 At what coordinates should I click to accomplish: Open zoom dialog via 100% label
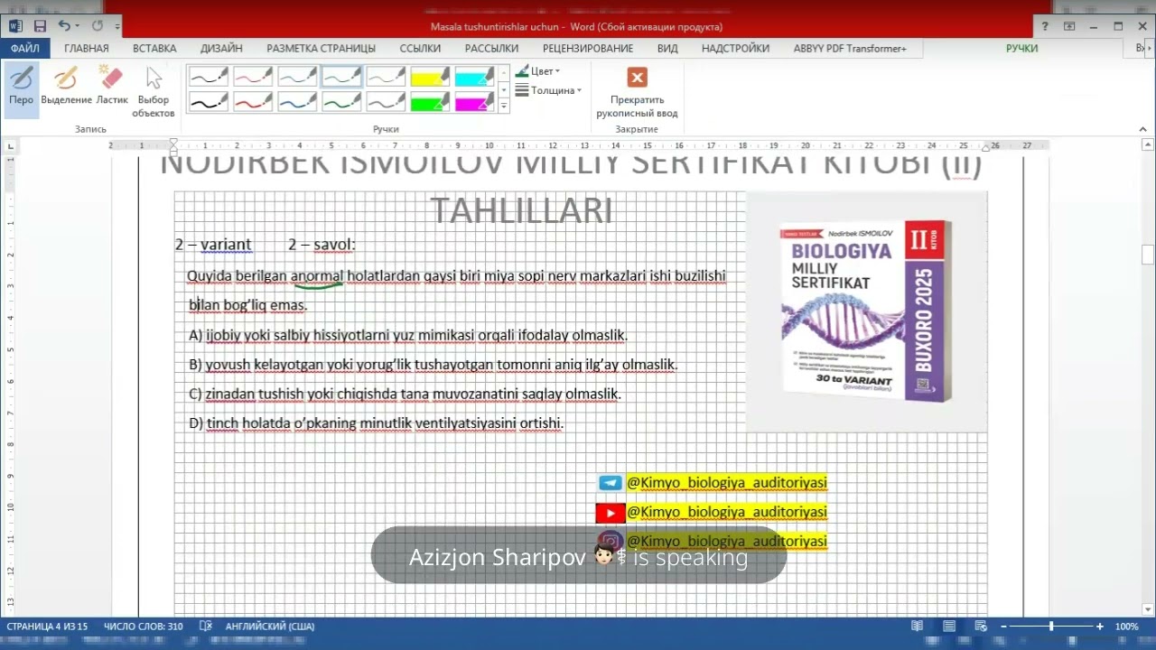[1126, 627]
